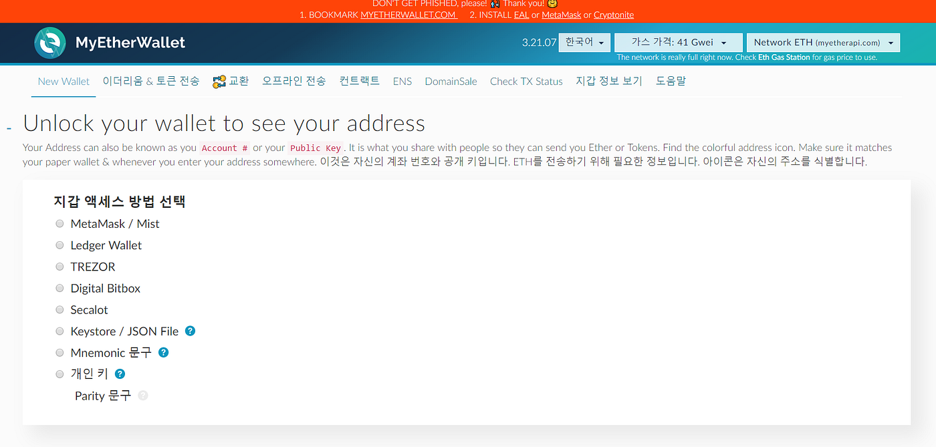Screen dimensions: 936x447
Task: Select Mnemonic 문구 radio option
Action: [60, 353]
